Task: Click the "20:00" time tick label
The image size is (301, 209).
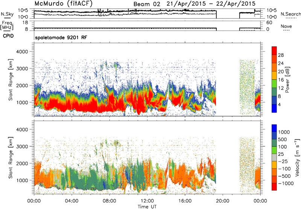Action: tap(223, 201)
